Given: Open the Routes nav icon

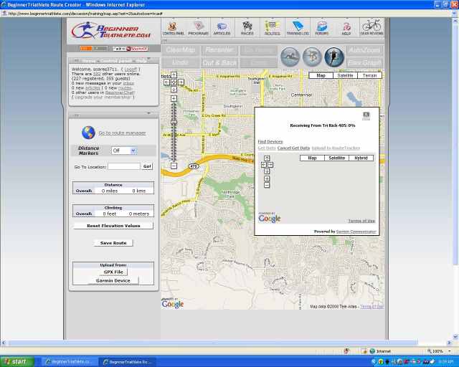Looking at the screenshot, I should [x=273, y=28].
